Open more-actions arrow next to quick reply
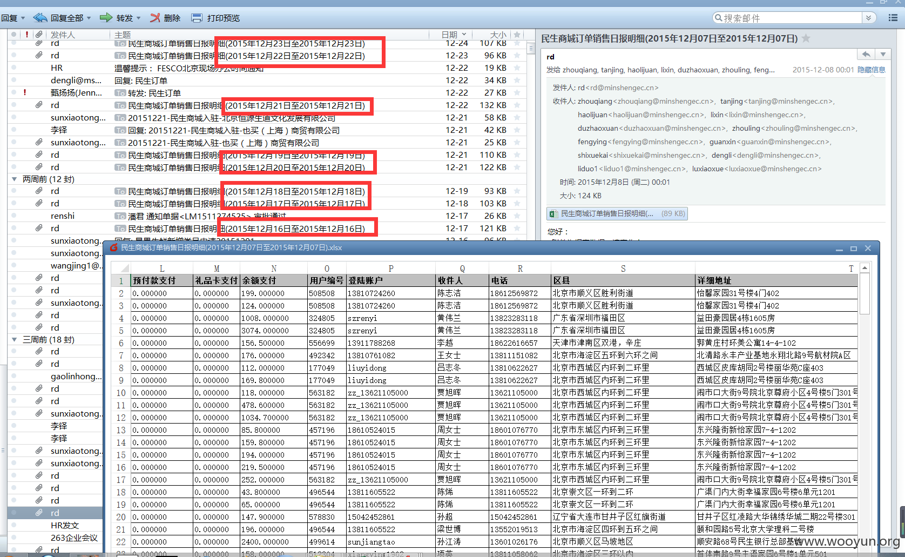 (882, 54)
